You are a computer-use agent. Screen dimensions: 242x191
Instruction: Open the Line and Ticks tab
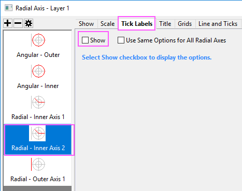coord(218,24)
